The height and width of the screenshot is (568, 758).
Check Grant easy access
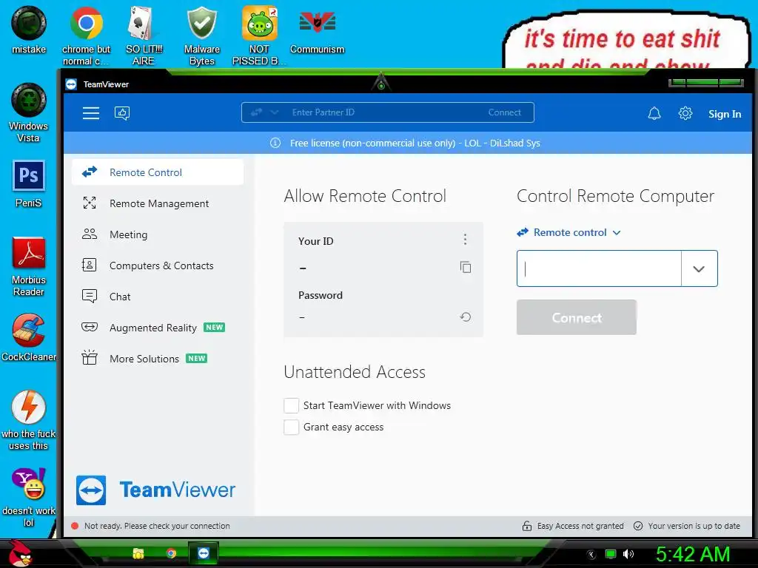point(291,427)
